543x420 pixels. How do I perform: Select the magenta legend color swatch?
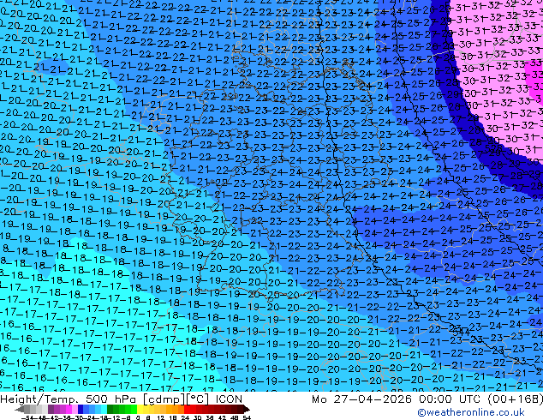pyautogui.click(x=69, y=409)
